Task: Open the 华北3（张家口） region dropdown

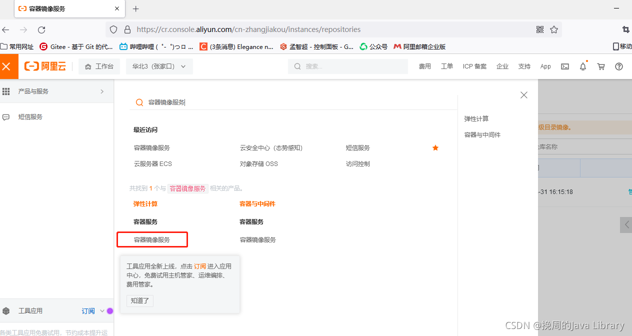Action: pyautogui.click(x=159, y=66)
